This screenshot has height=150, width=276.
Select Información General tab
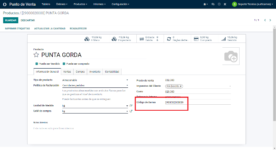pyautogui.click(x=47, y=72)
